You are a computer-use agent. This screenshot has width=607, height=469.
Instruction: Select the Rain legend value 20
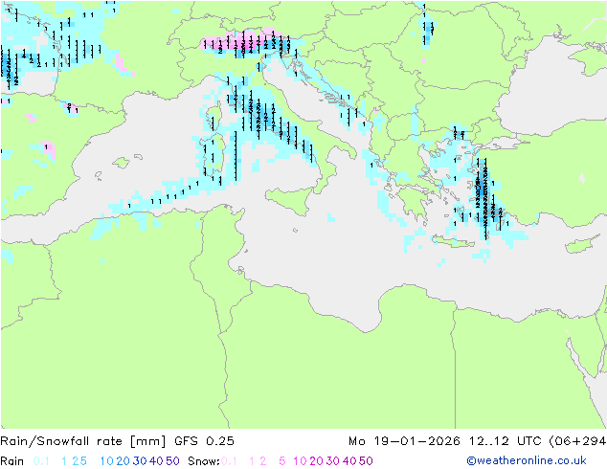(124, 461)
